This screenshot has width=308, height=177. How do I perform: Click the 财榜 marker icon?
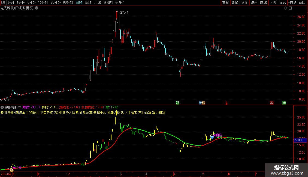tap(202, 103)
